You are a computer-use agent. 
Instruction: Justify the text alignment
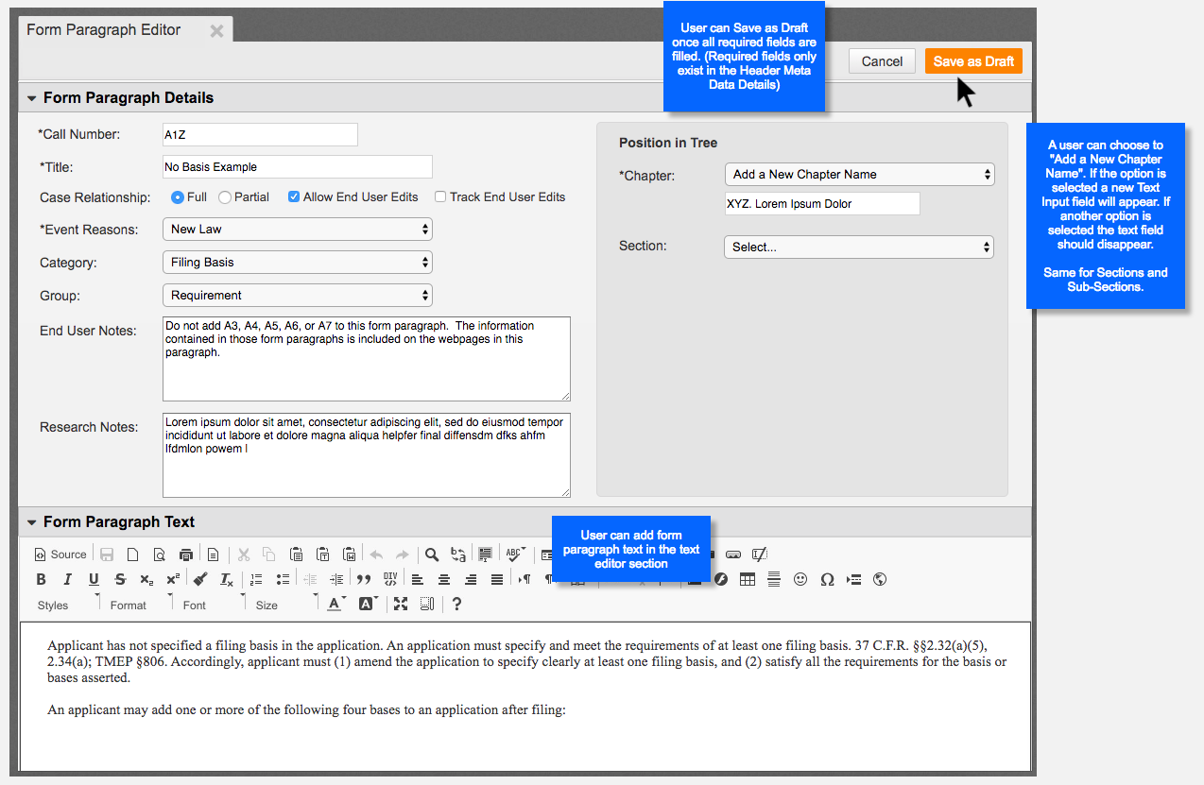497,579
